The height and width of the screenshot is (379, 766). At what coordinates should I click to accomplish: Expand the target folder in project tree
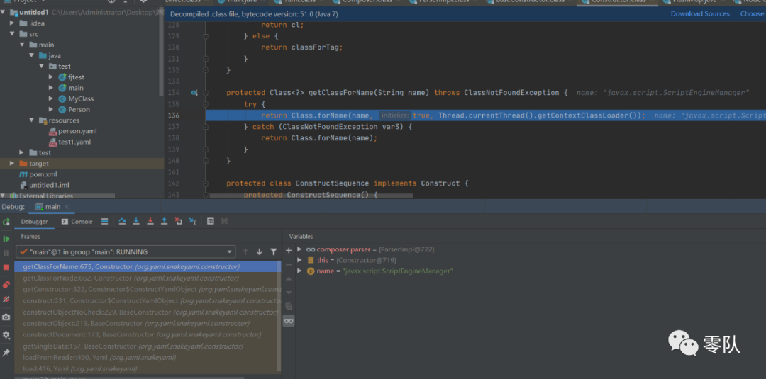click(12, 164)
